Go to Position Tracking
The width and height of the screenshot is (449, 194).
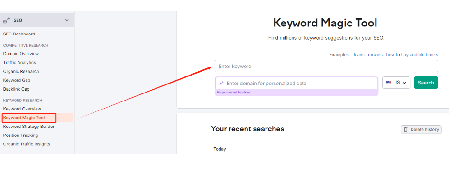click(x=20, y=135)
